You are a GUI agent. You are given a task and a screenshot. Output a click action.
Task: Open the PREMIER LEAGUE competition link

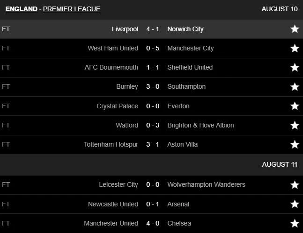coord(72,9)
